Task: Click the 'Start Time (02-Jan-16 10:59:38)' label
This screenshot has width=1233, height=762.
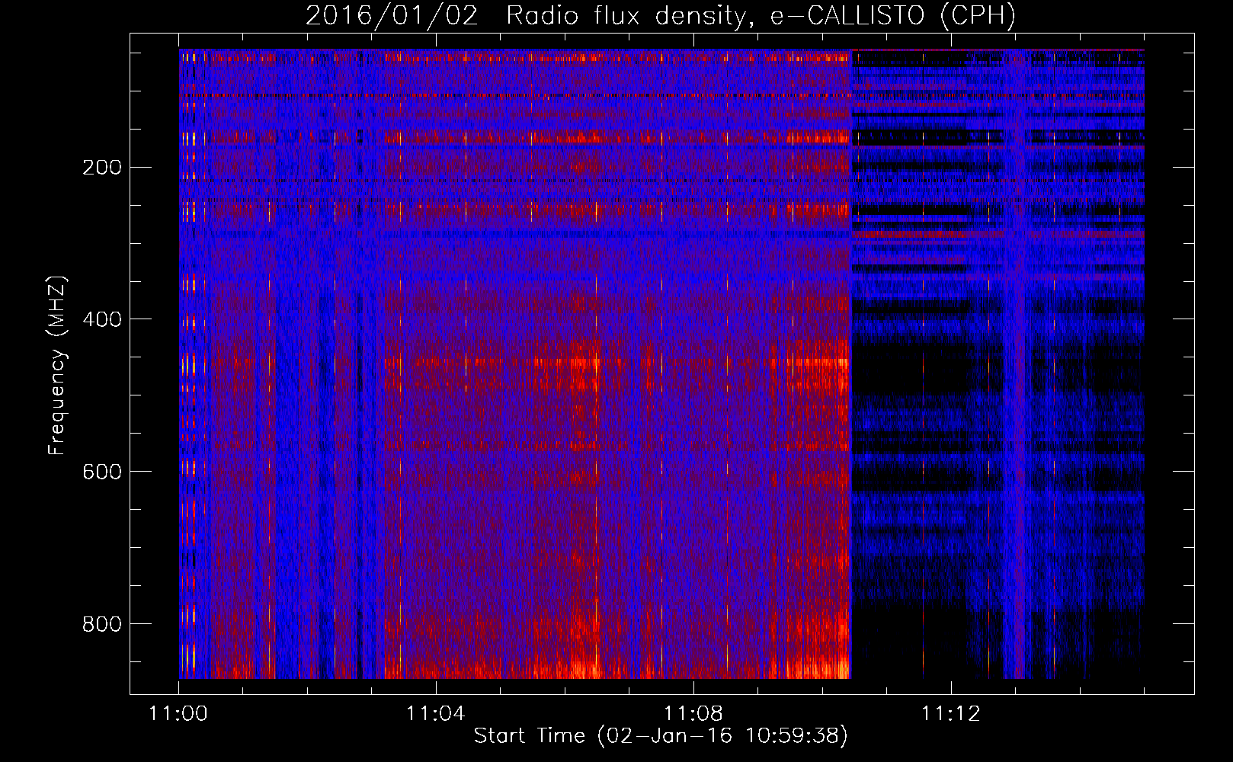Action: pos(661,736)
